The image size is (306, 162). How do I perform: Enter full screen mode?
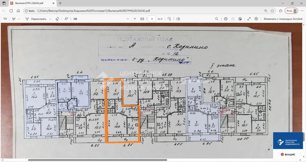249,19
